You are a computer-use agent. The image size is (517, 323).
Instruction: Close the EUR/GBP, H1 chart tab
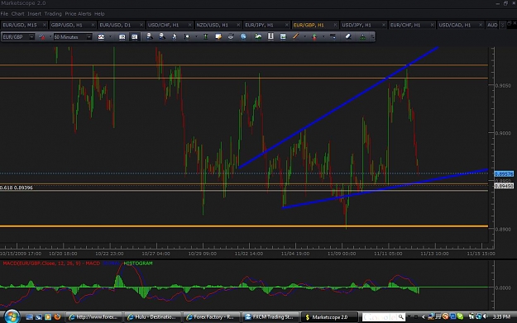(x=335, y=25)
